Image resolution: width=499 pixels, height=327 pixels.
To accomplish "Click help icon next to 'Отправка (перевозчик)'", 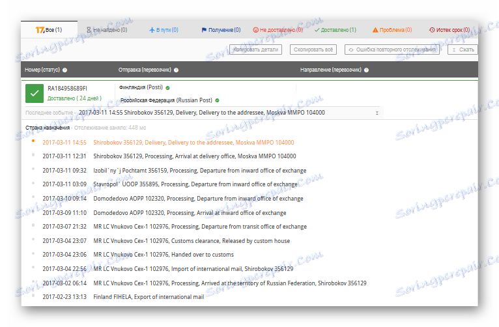I will 176,70.
